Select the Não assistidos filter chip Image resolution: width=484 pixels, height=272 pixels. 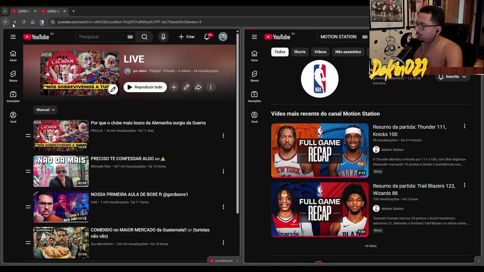pyautogui.click(x=348, y=52)
